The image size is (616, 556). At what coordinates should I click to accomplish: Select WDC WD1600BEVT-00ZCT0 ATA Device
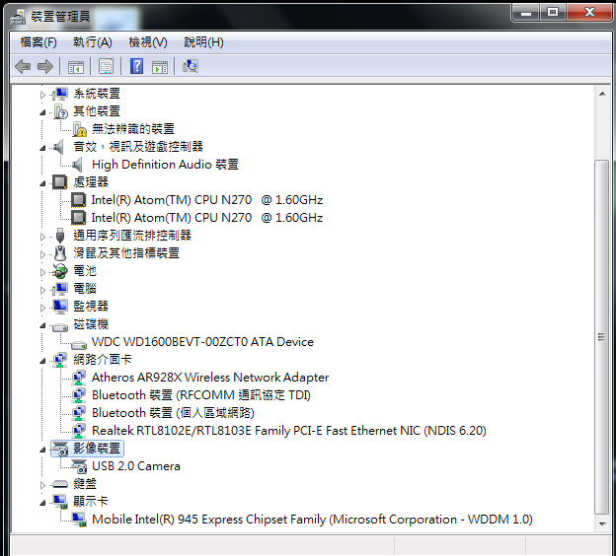click(x=202, y=342)
